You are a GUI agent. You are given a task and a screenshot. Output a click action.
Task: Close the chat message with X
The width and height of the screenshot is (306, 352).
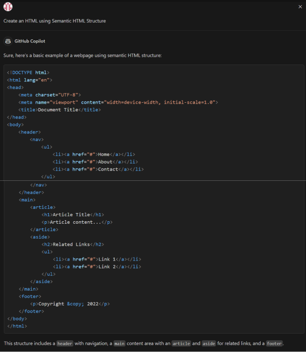pos(300,7)
